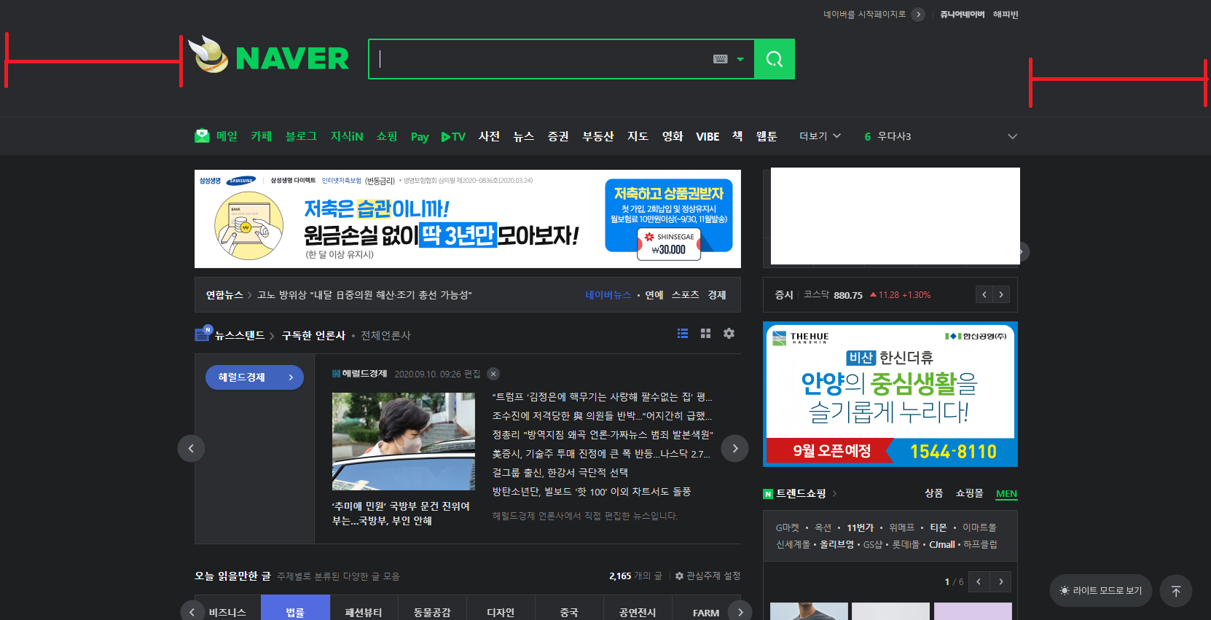
Task: Open 11번가 shopping mall link
Action: 860,527
